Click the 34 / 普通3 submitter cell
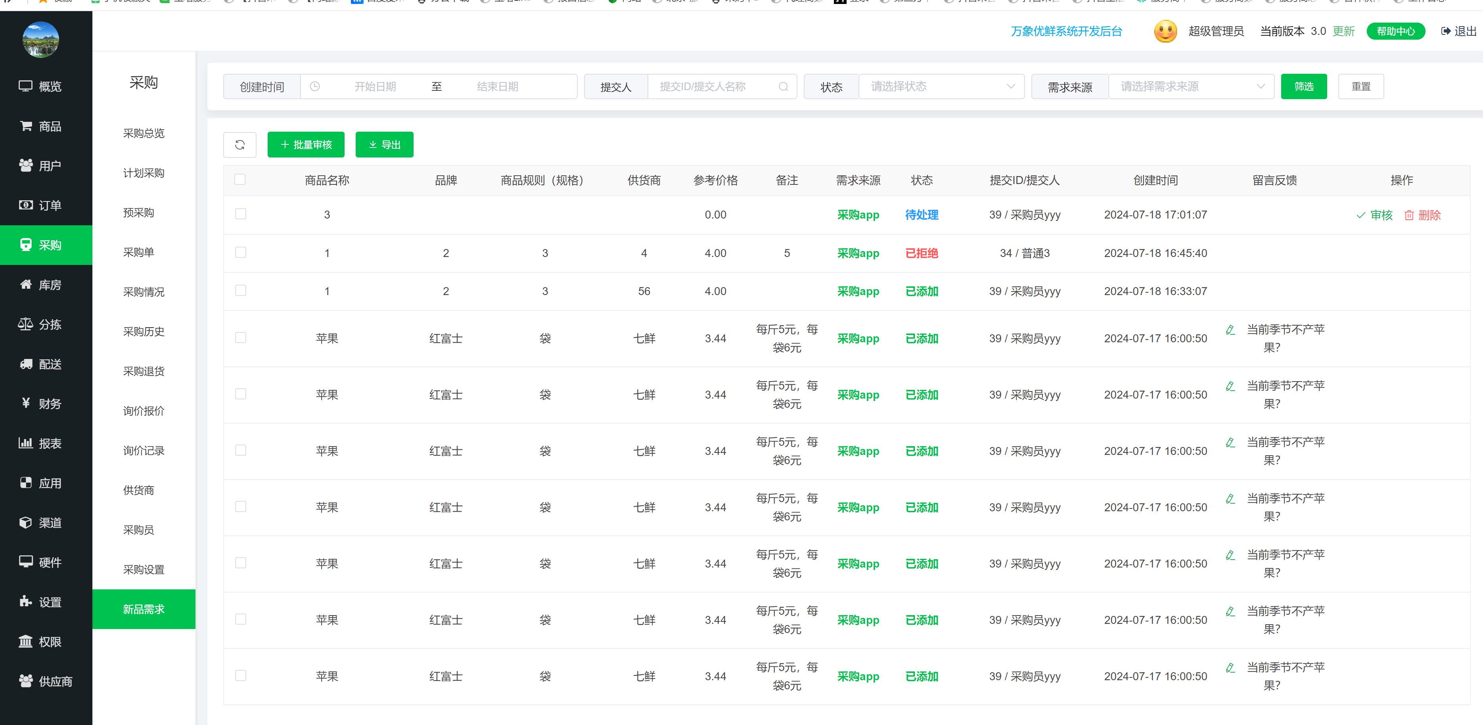 1025,253
